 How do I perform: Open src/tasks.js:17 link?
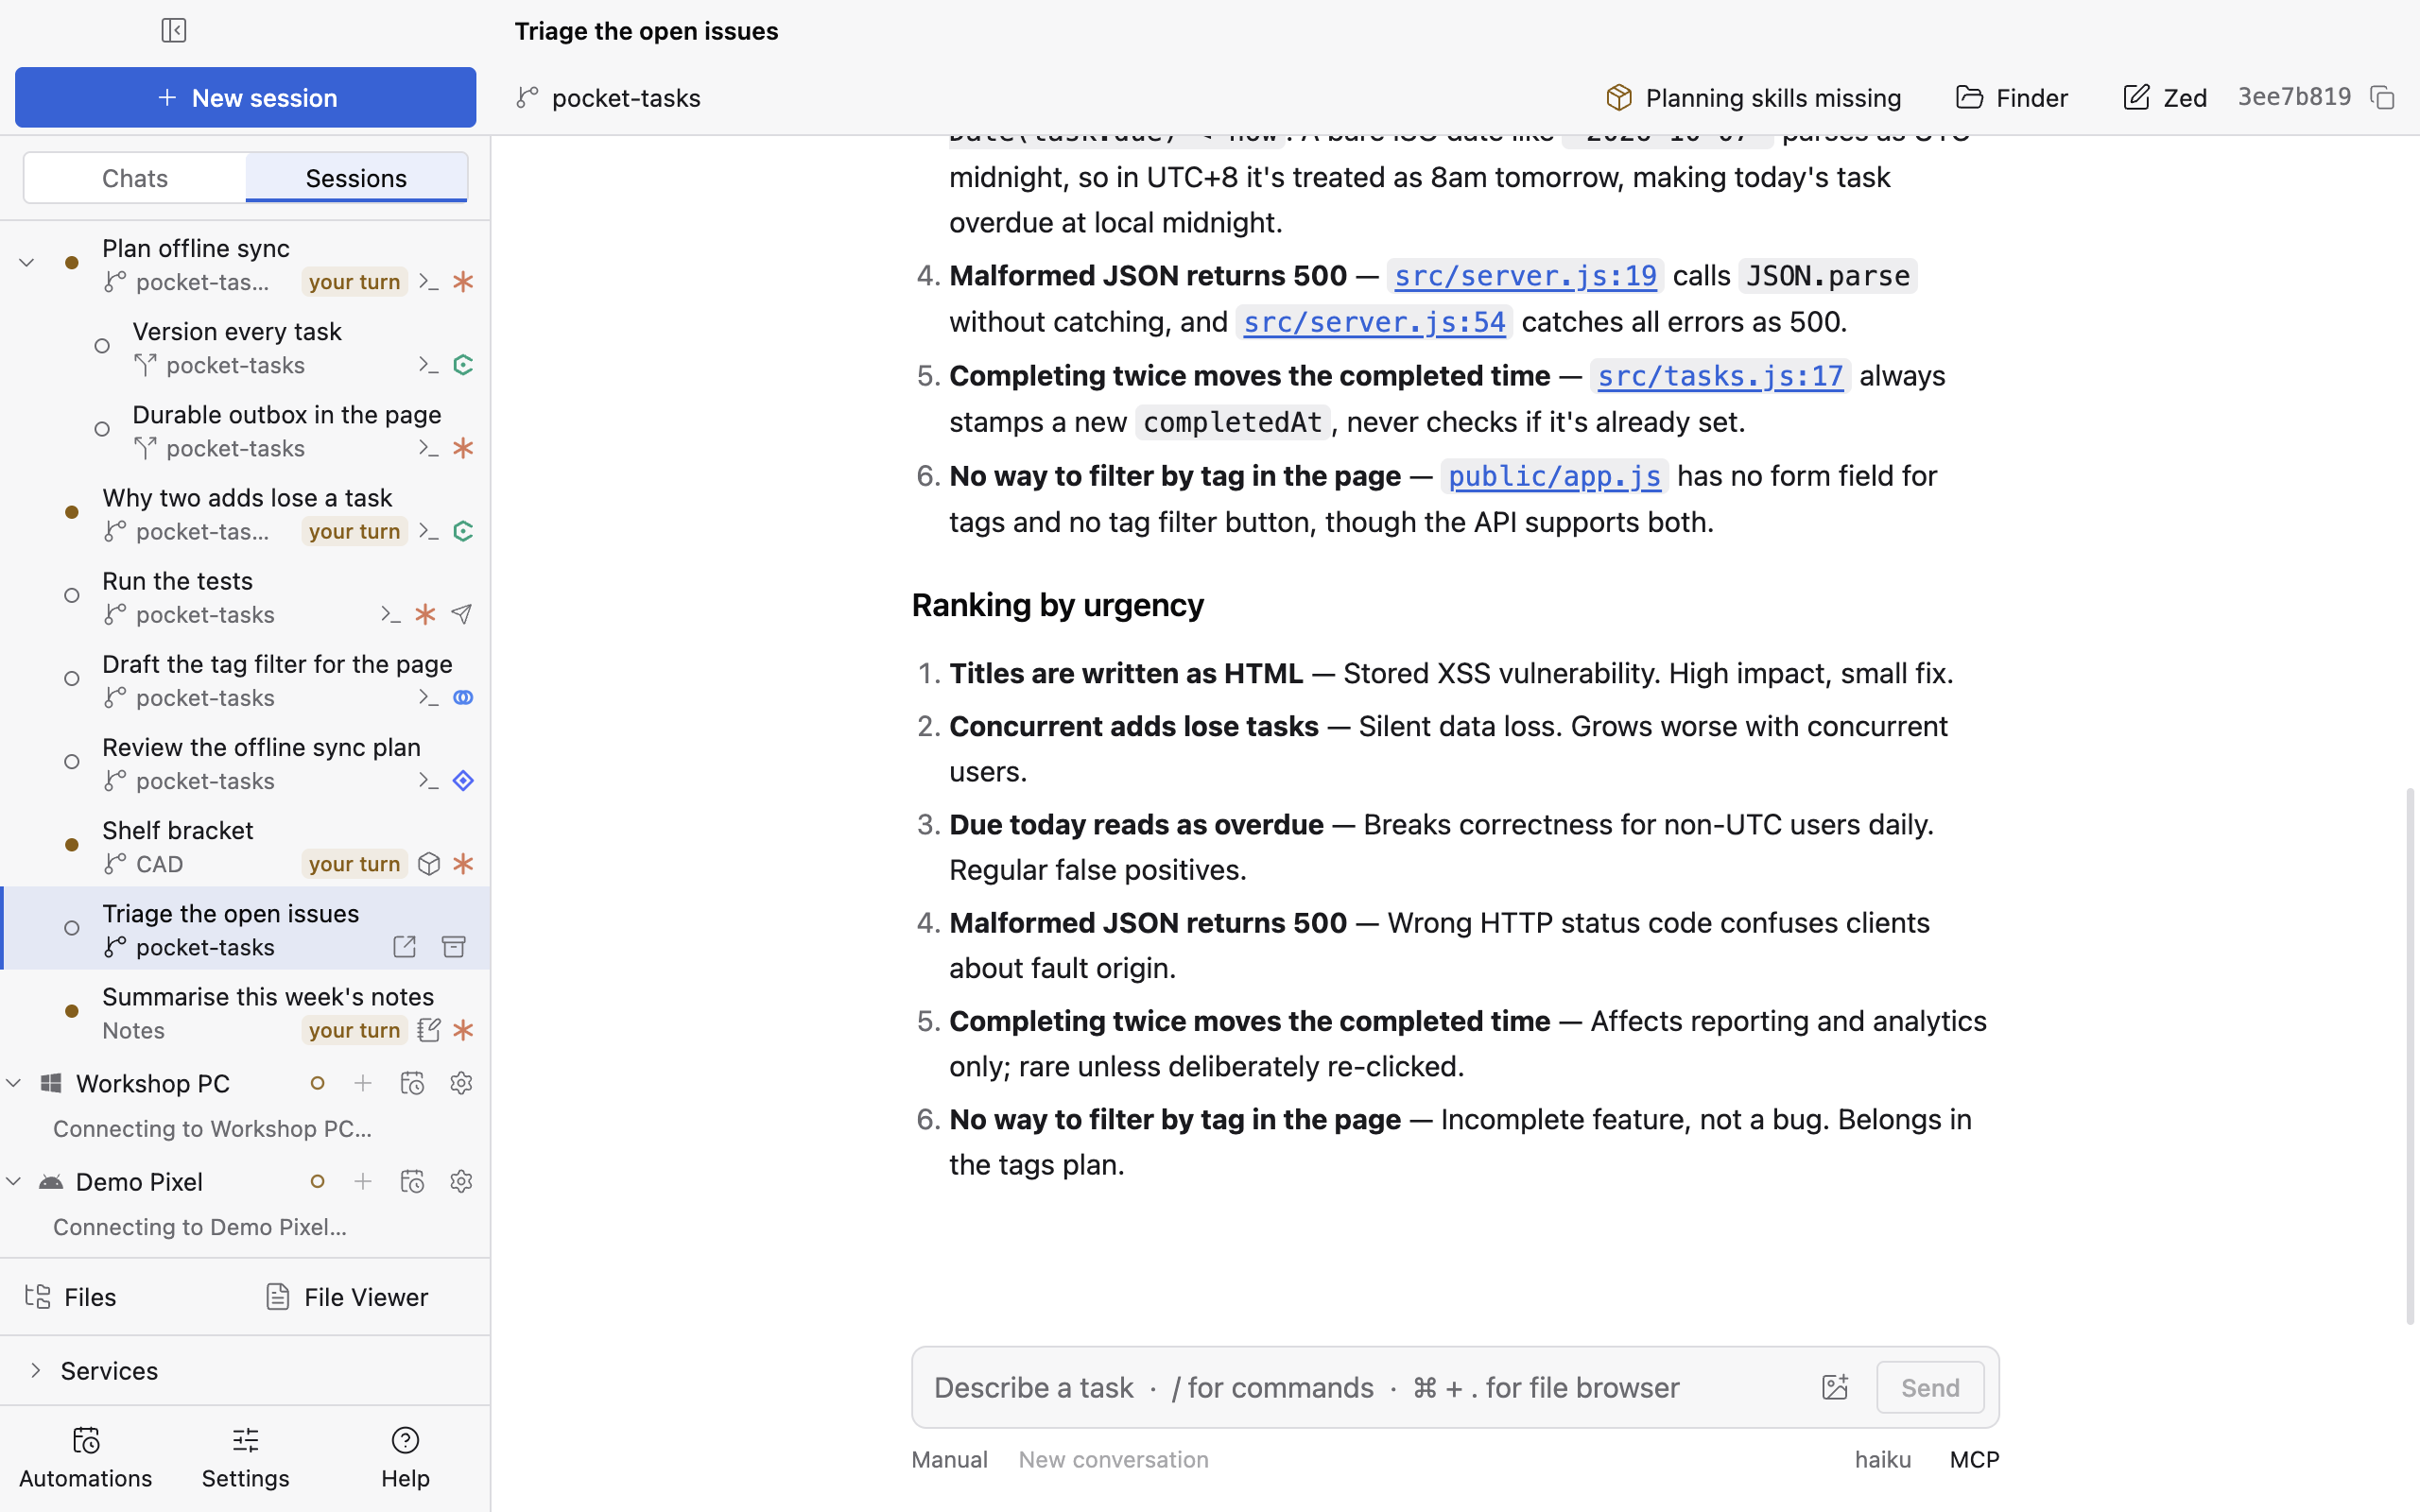coord(1720,376)
